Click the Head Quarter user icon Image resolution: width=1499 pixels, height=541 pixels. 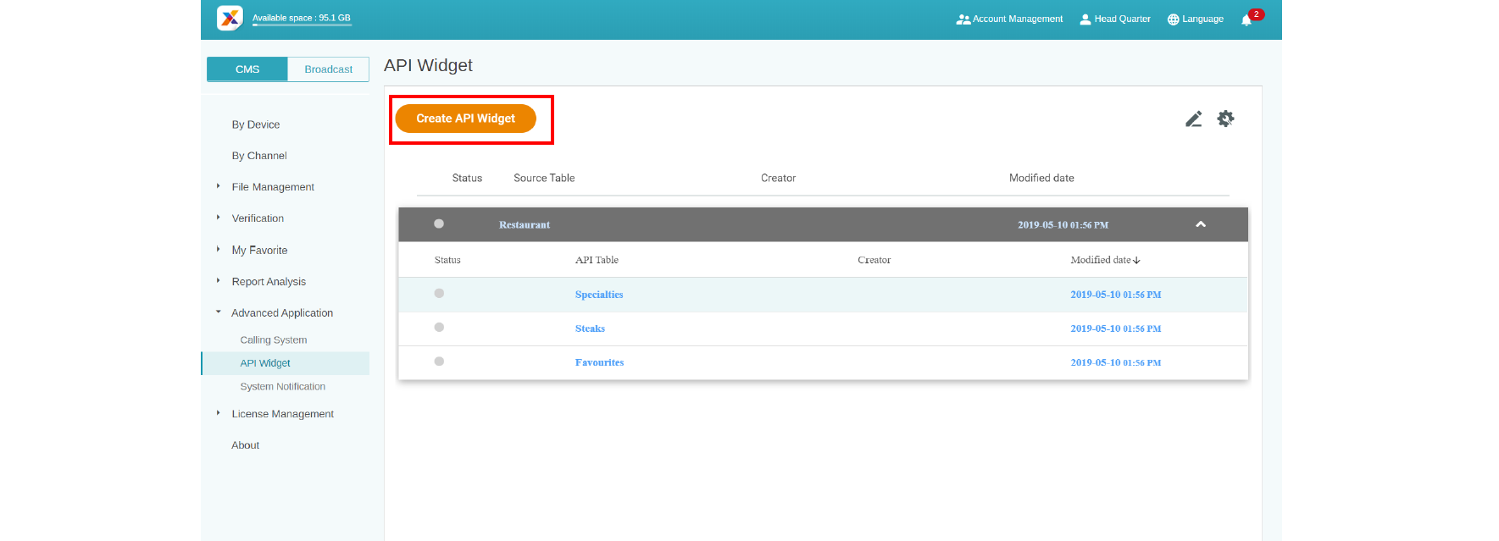[1085, 19]
